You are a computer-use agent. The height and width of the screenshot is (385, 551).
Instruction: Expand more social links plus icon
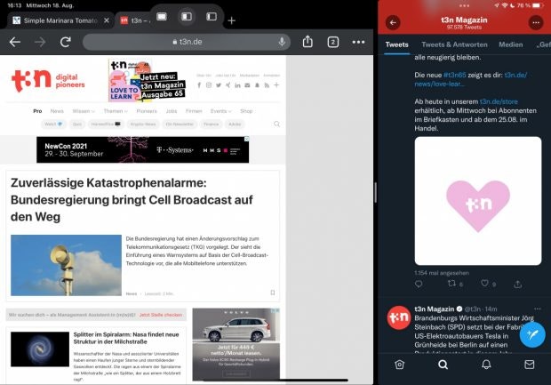[x=276, y=85]
